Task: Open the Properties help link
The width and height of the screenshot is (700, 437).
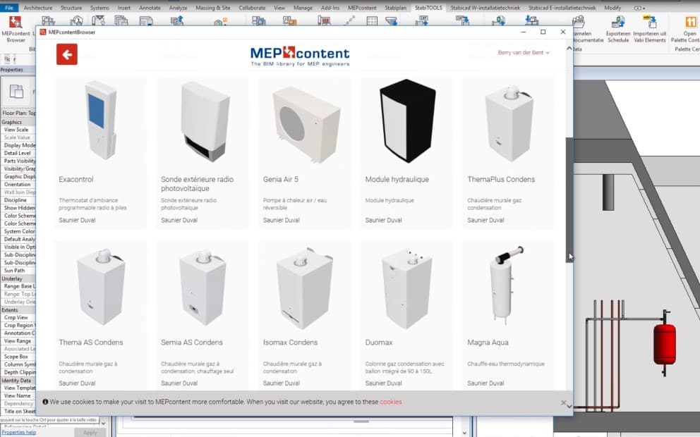Action: coord(18,432)
